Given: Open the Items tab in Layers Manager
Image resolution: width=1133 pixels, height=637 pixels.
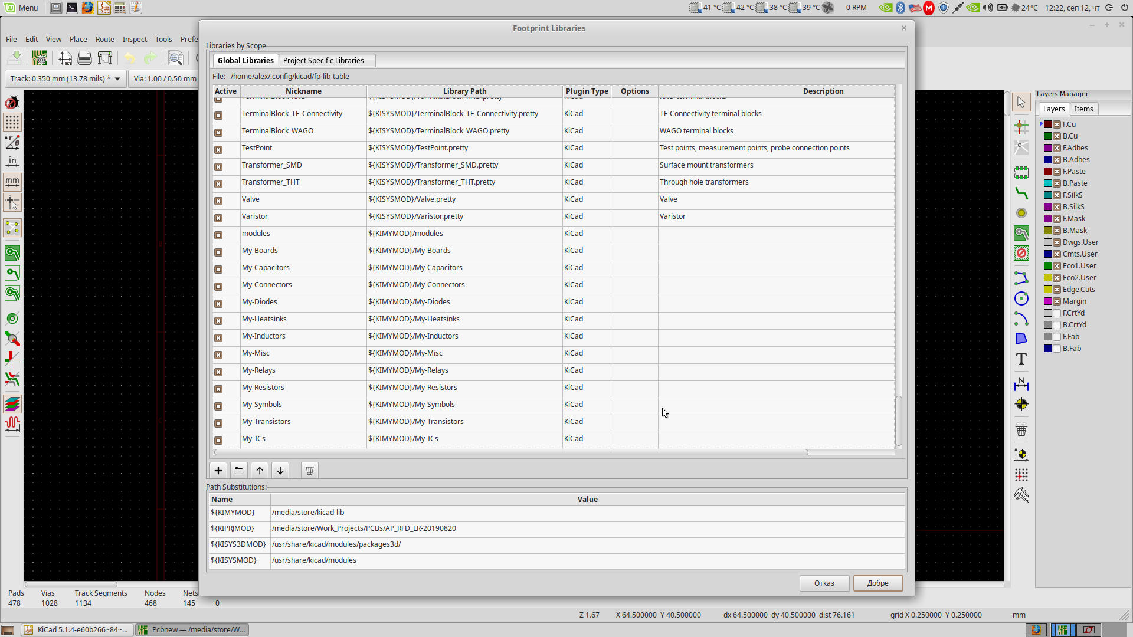Looking at the screenshot, I should point(1083,109).
